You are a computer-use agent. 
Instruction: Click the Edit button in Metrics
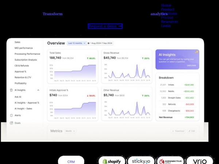pos(191,131)
